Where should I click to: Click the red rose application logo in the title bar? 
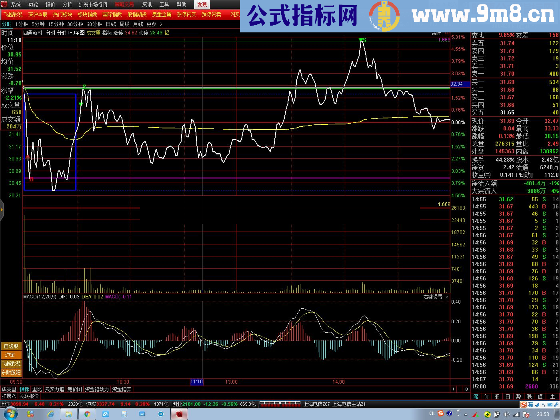tap(4, 4)
